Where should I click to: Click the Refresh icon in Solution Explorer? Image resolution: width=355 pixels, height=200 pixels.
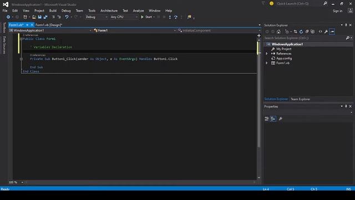pos(301,32)
